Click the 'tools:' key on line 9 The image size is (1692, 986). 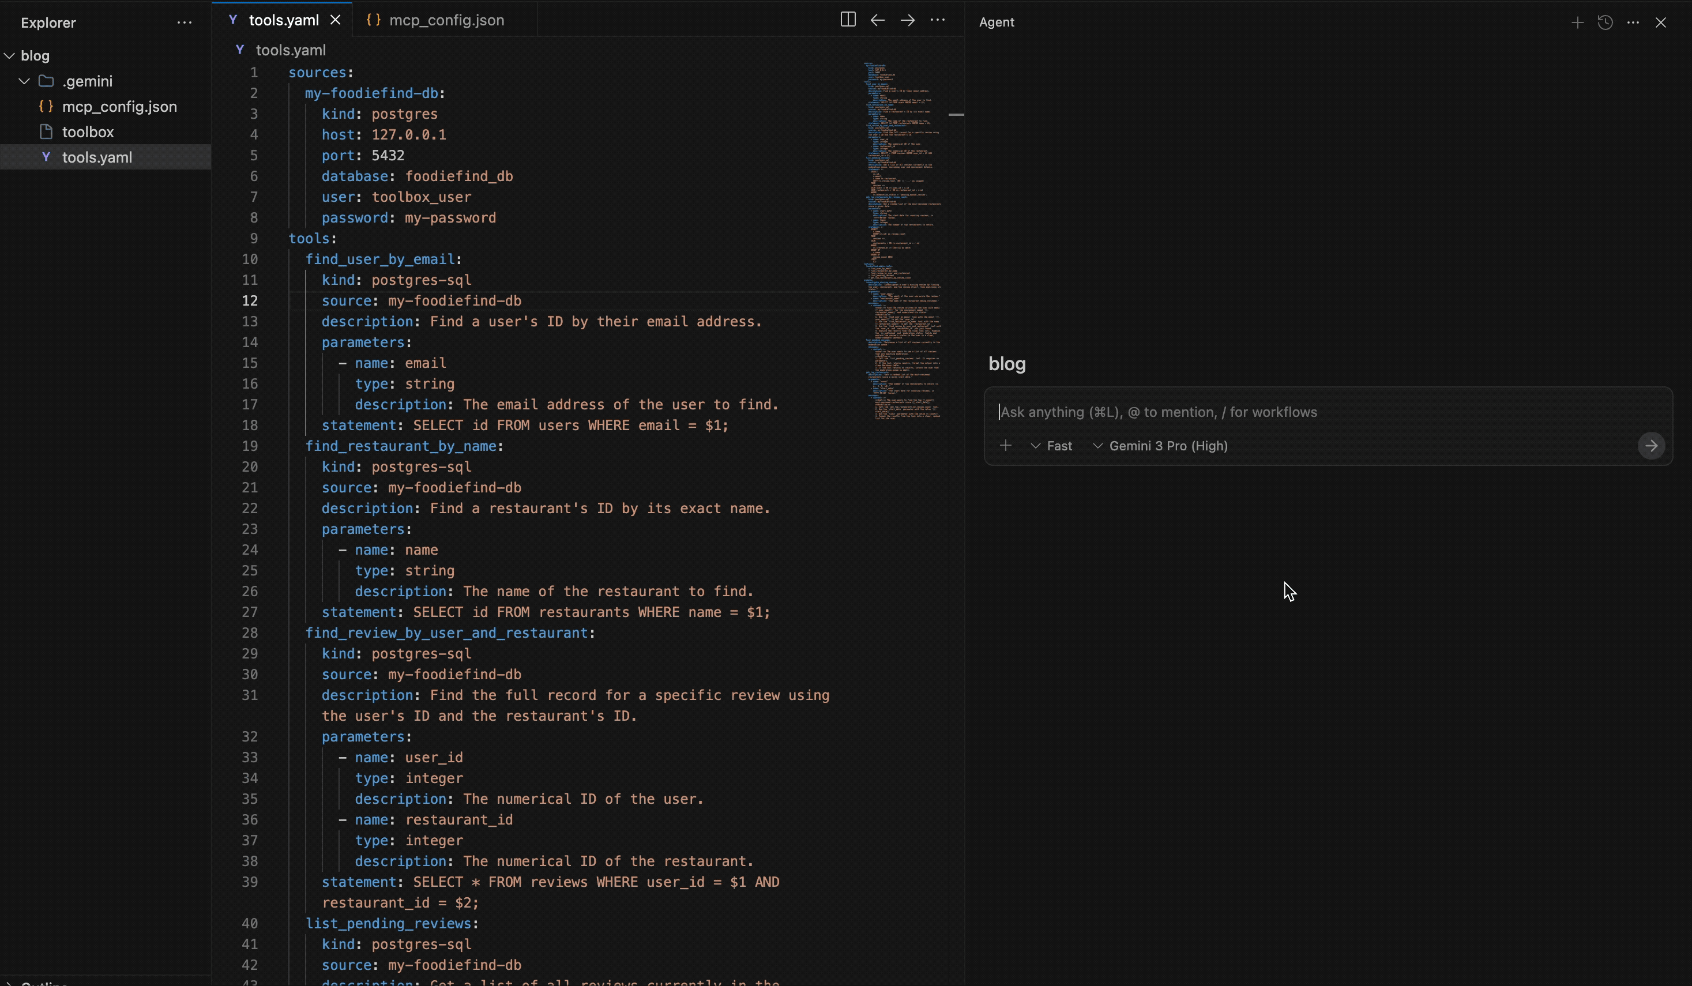click(x=313, y=239)
